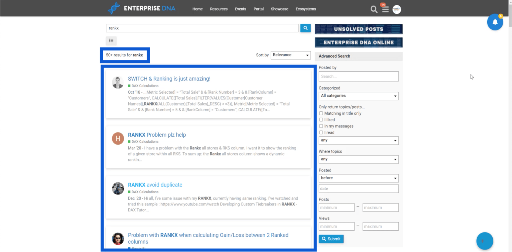Focus the Posts minimum field
The width and height of the screenshot is (512, 252).
[336, 207]
